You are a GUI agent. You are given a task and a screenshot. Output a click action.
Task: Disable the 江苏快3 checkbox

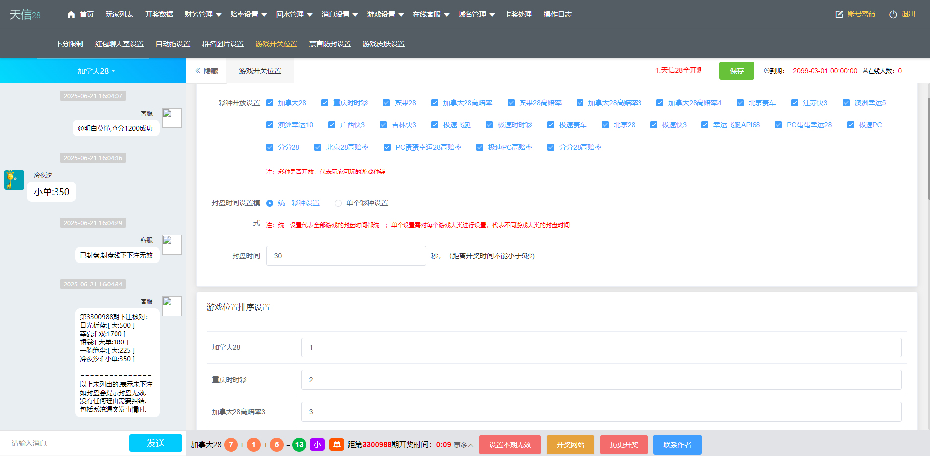pos(795,103)
